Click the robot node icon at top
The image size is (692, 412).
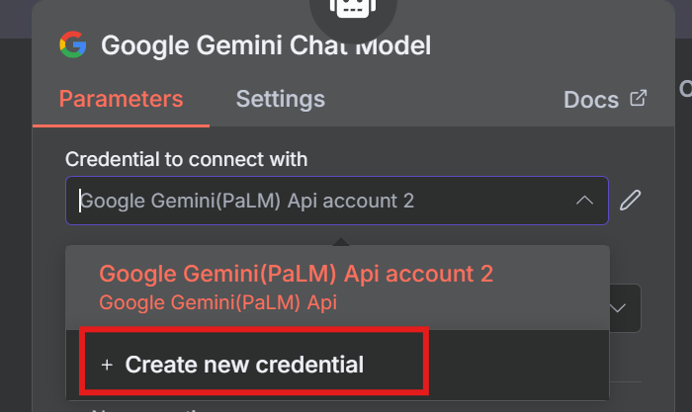(x=353, y=8)
